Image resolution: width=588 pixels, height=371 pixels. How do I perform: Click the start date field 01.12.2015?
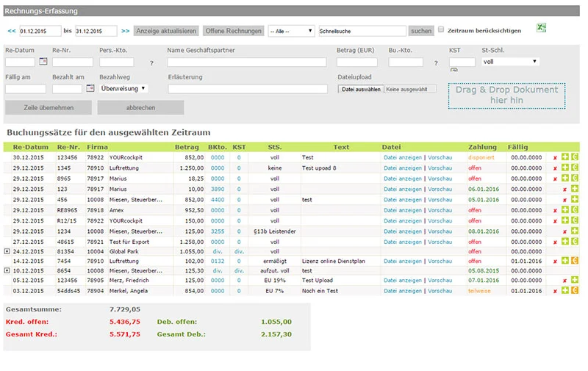click(40, 31)
